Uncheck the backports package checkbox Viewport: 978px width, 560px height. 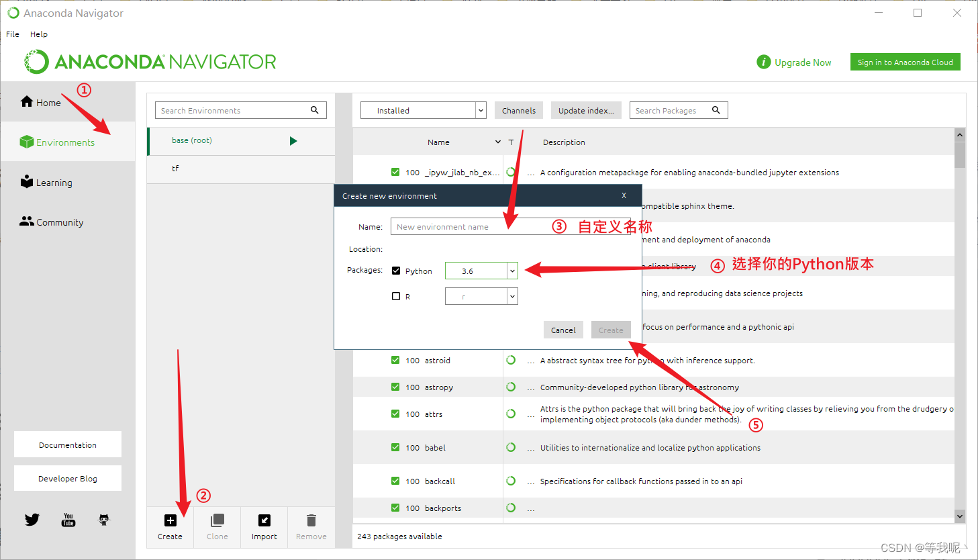395,508
